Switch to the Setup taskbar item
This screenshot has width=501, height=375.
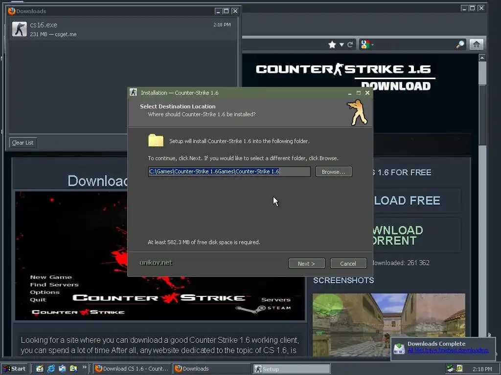point(292,369)
